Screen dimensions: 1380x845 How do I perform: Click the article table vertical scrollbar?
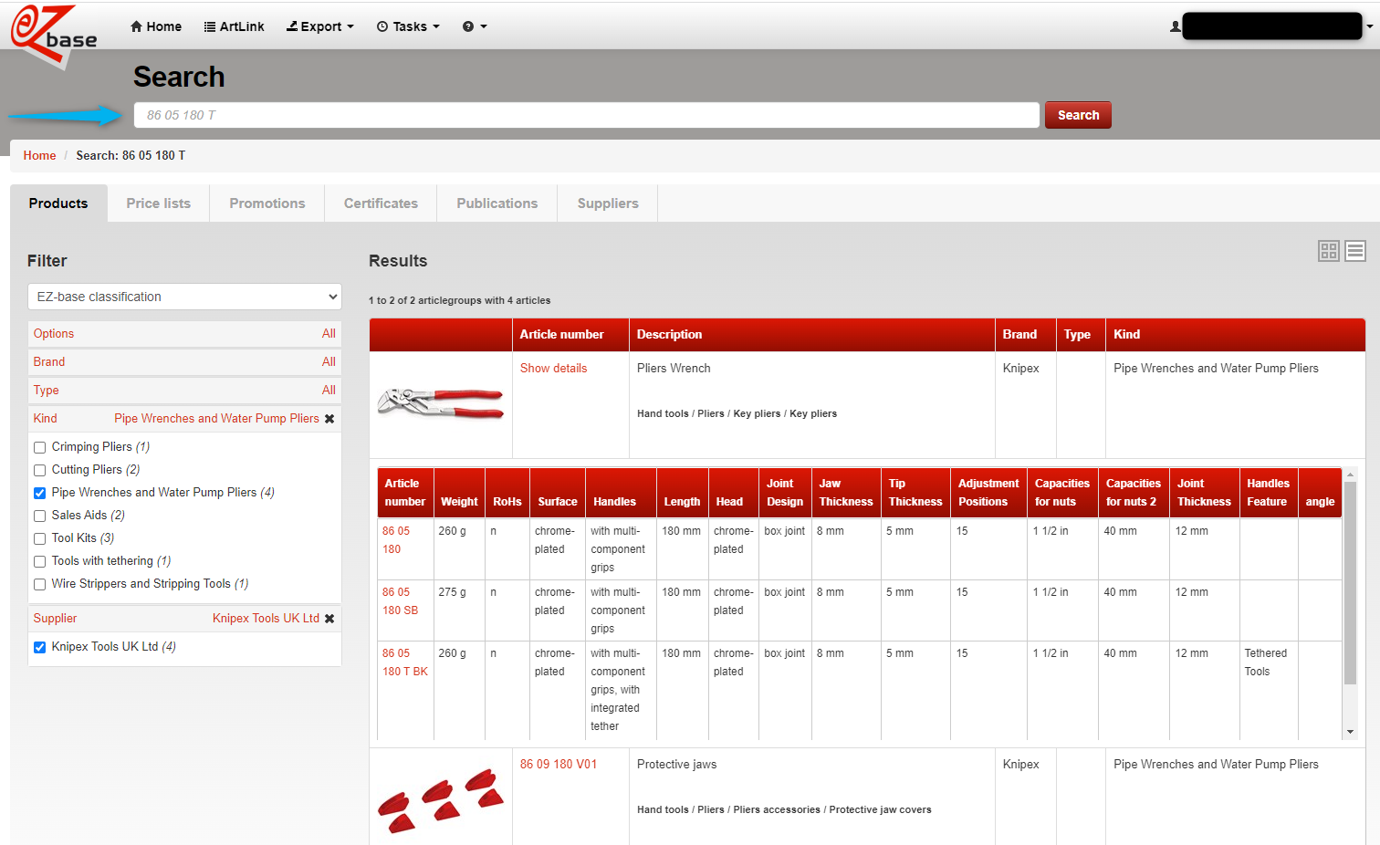pos(1350,583)
